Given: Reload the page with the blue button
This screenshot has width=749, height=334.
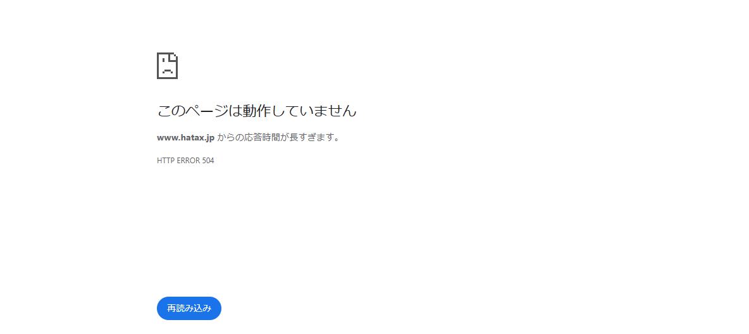Looking at the screenshot, I should point(189,308).
